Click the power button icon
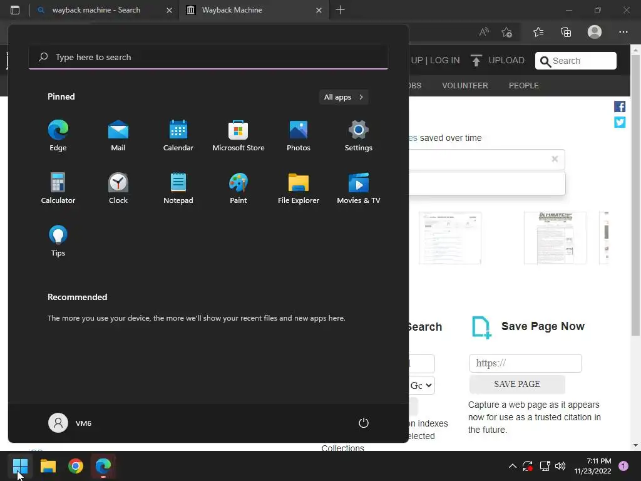Image resolution: width=641 pixels, height=481 pixels. pos(364,423)
